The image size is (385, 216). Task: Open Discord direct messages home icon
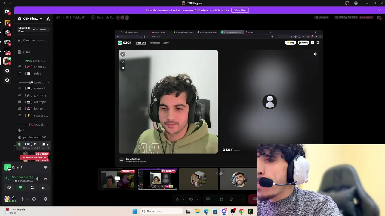point(7,11)
